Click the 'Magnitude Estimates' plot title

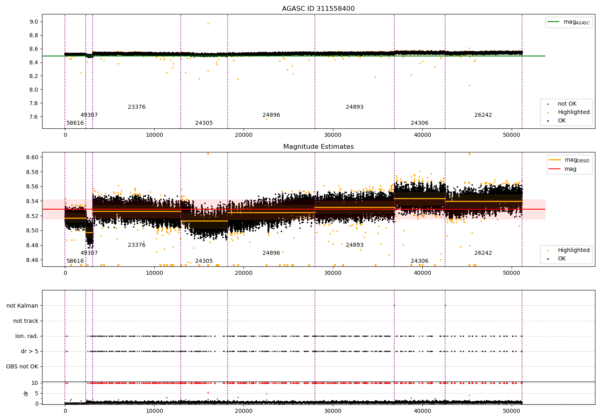(x=318, y=147)
